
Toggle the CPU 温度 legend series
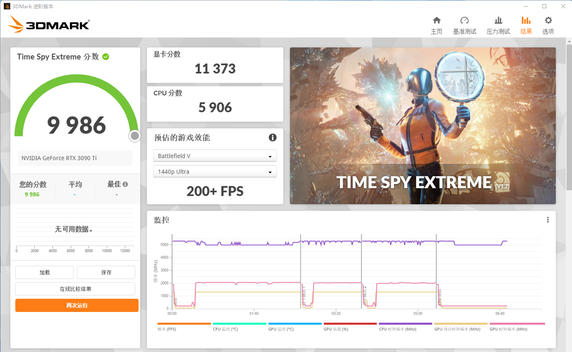click(240, 326)
